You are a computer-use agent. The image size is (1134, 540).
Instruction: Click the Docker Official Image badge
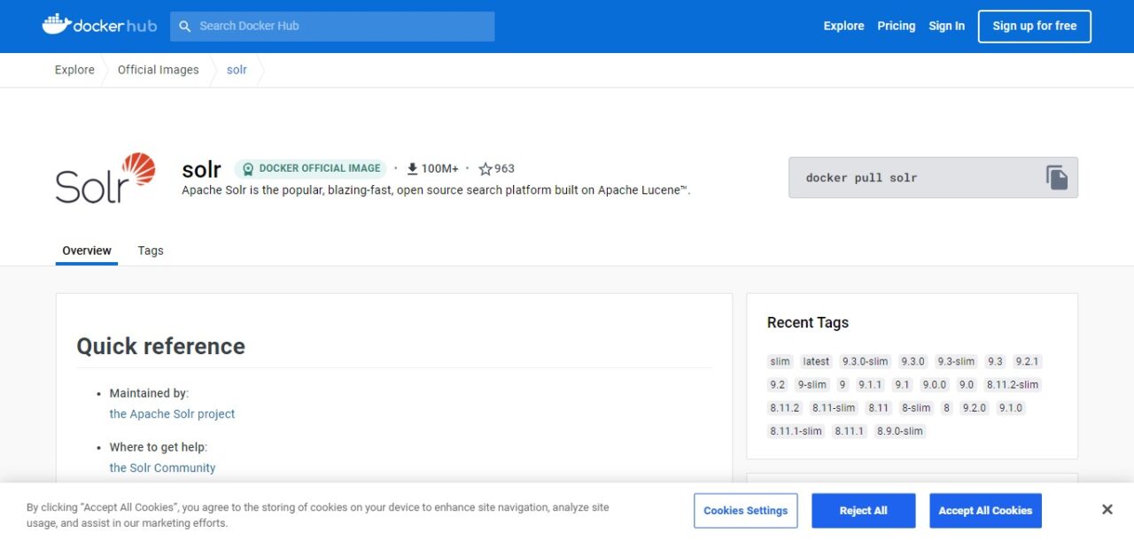(x=310, y=168)
